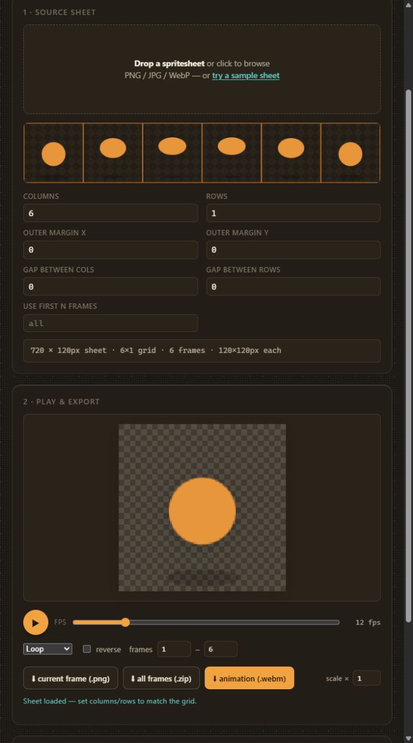Click the scrollbar up arrow
The image size is (413, 743).
click(408, 5)
